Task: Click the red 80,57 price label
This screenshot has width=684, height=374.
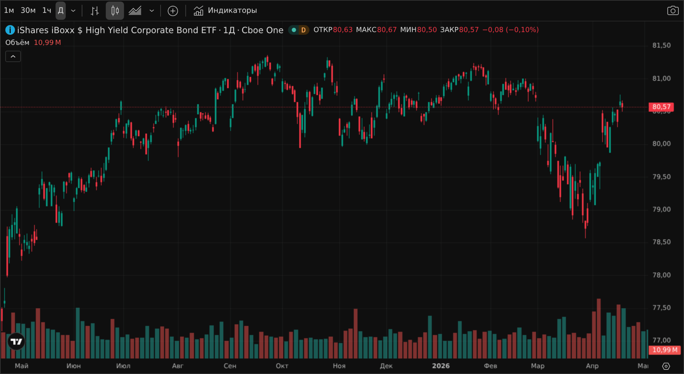Action: pos(661,107)
